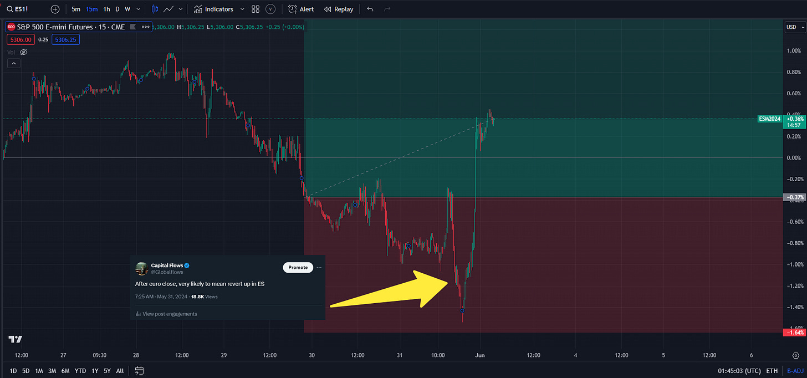
Task: Click the 18.8K Views count
Action: point(204,297)
